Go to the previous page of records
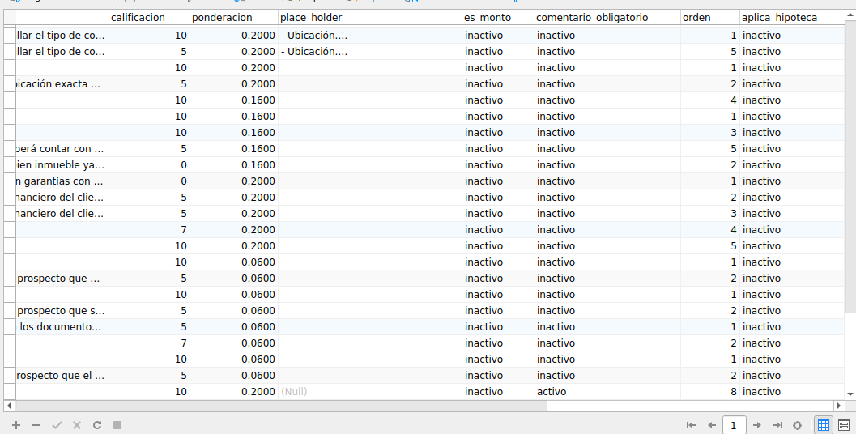This screenshot has height=434, width=856. [x=712, y=425]
